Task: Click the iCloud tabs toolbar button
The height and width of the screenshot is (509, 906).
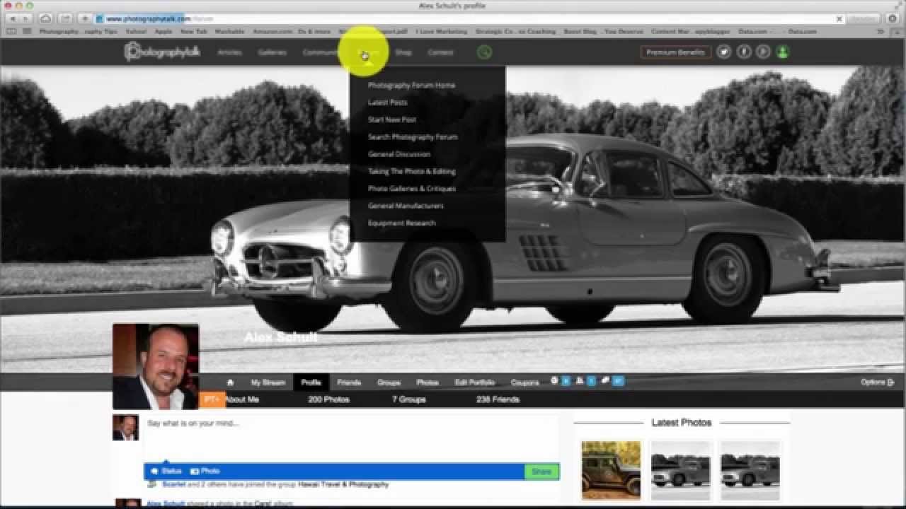Action: coord(45,18)
